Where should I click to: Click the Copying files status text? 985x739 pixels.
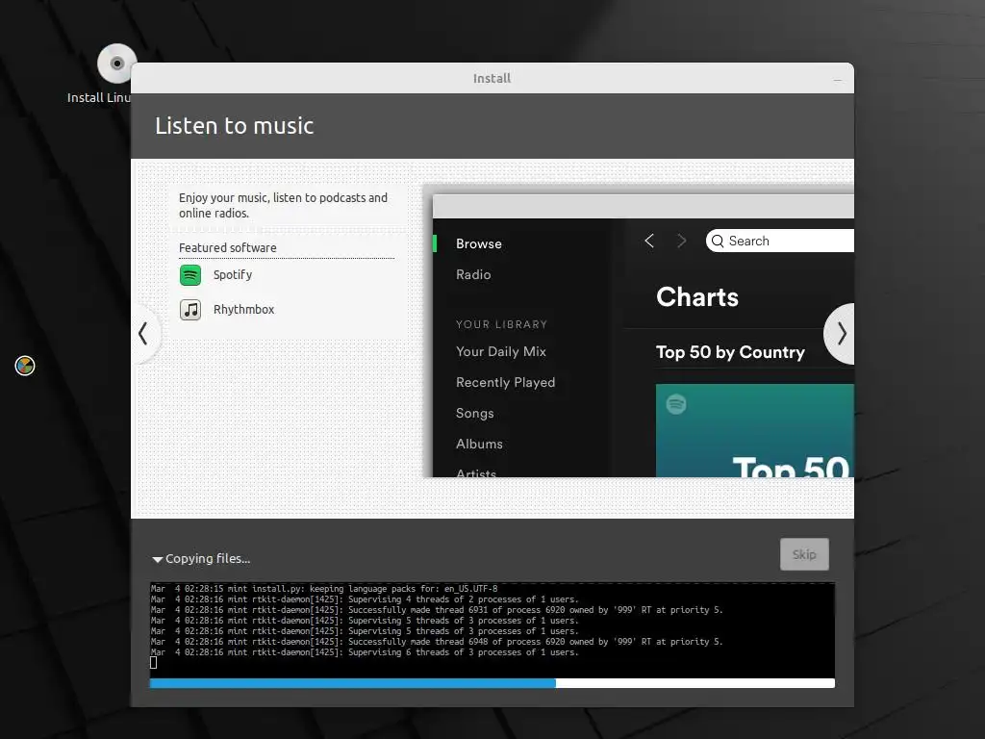pos(208,559)
